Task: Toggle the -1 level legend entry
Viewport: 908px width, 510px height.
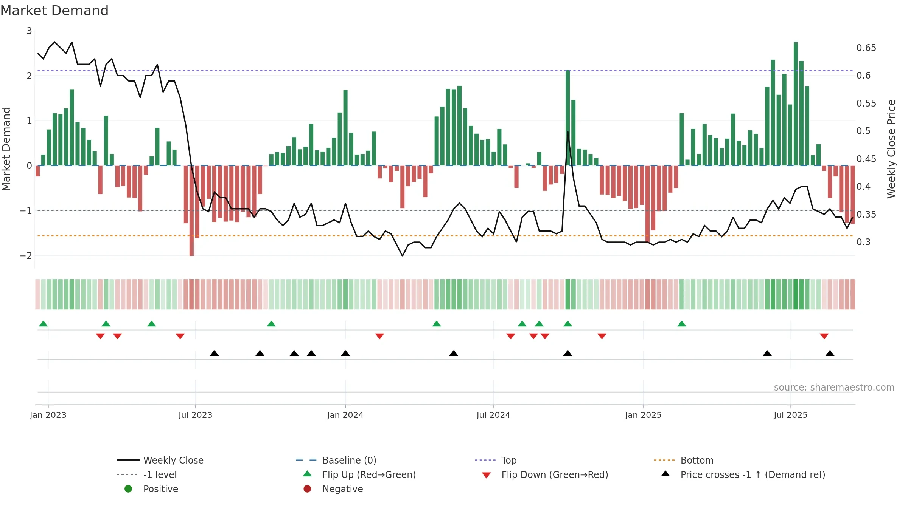Action: (x=147, y=474)
